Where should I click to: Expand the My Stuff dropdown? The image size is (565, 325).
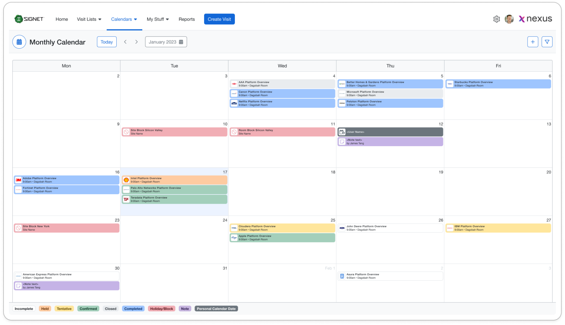[x=158, y=19]
